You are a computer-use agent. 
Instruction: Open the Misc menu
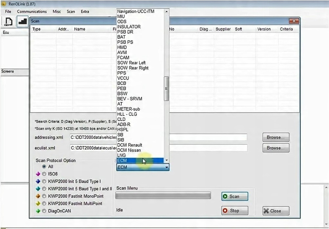(x=57, y=11)
